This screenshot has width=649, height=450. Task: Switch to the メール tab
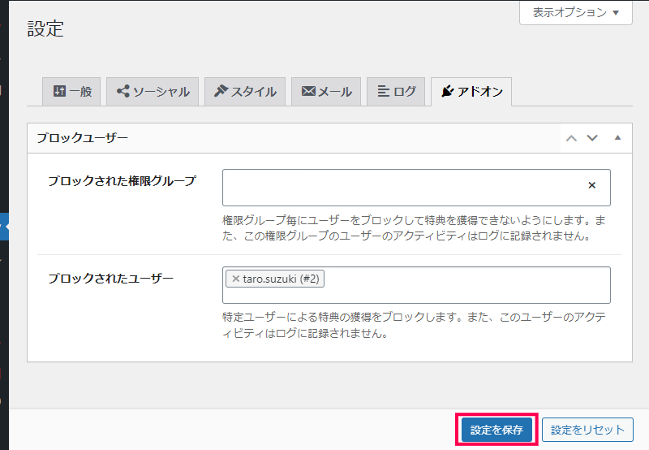(x=326, y=91)
